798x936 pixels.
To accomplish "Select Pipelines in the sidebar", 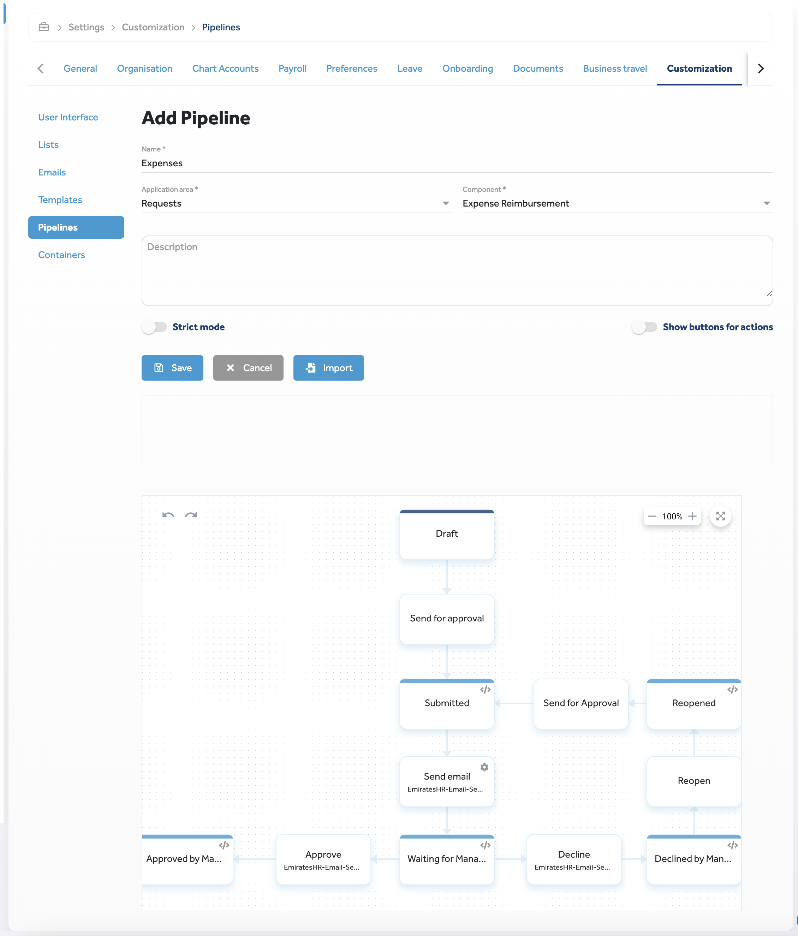I will [x=76, y=228].
